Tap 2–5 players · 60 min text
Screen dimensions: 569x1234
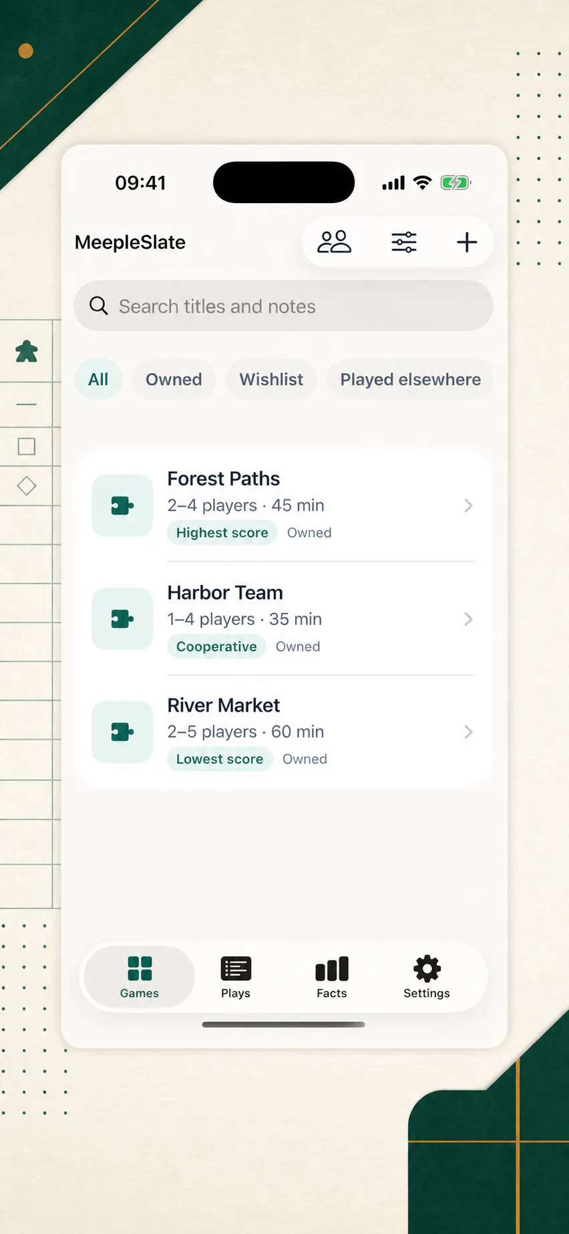coord(246,732)
